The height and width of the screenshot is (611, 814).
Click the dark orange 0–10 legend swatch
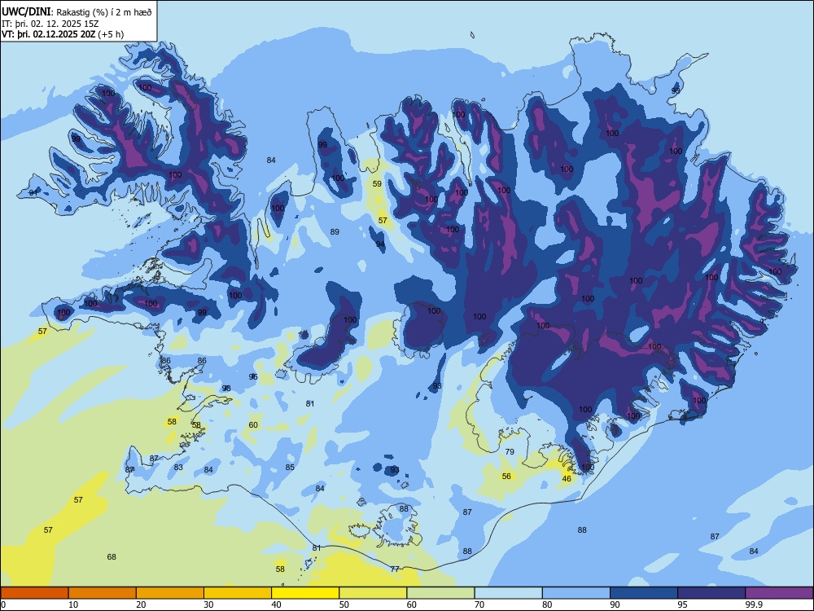pos(34,593)
